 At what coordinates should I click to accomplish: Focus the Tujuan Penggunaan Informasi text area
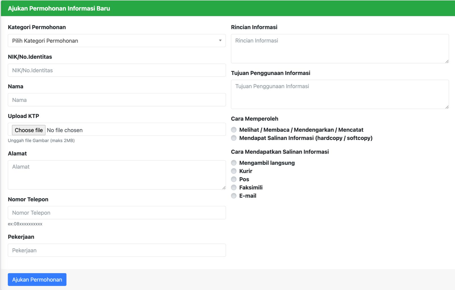point(340,94)
